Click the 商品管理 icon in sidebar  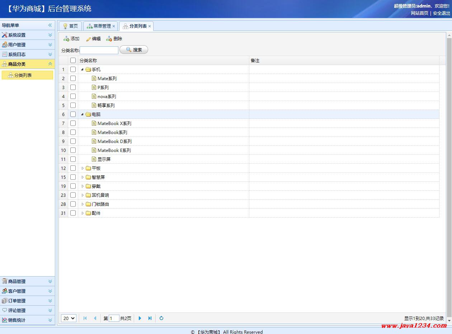click(x=5, y=281)
